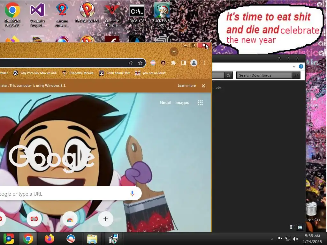327x245 pixels.
Task: Open the PEG MY WIFE! desktop shortcut
Action: pos(87,12)
